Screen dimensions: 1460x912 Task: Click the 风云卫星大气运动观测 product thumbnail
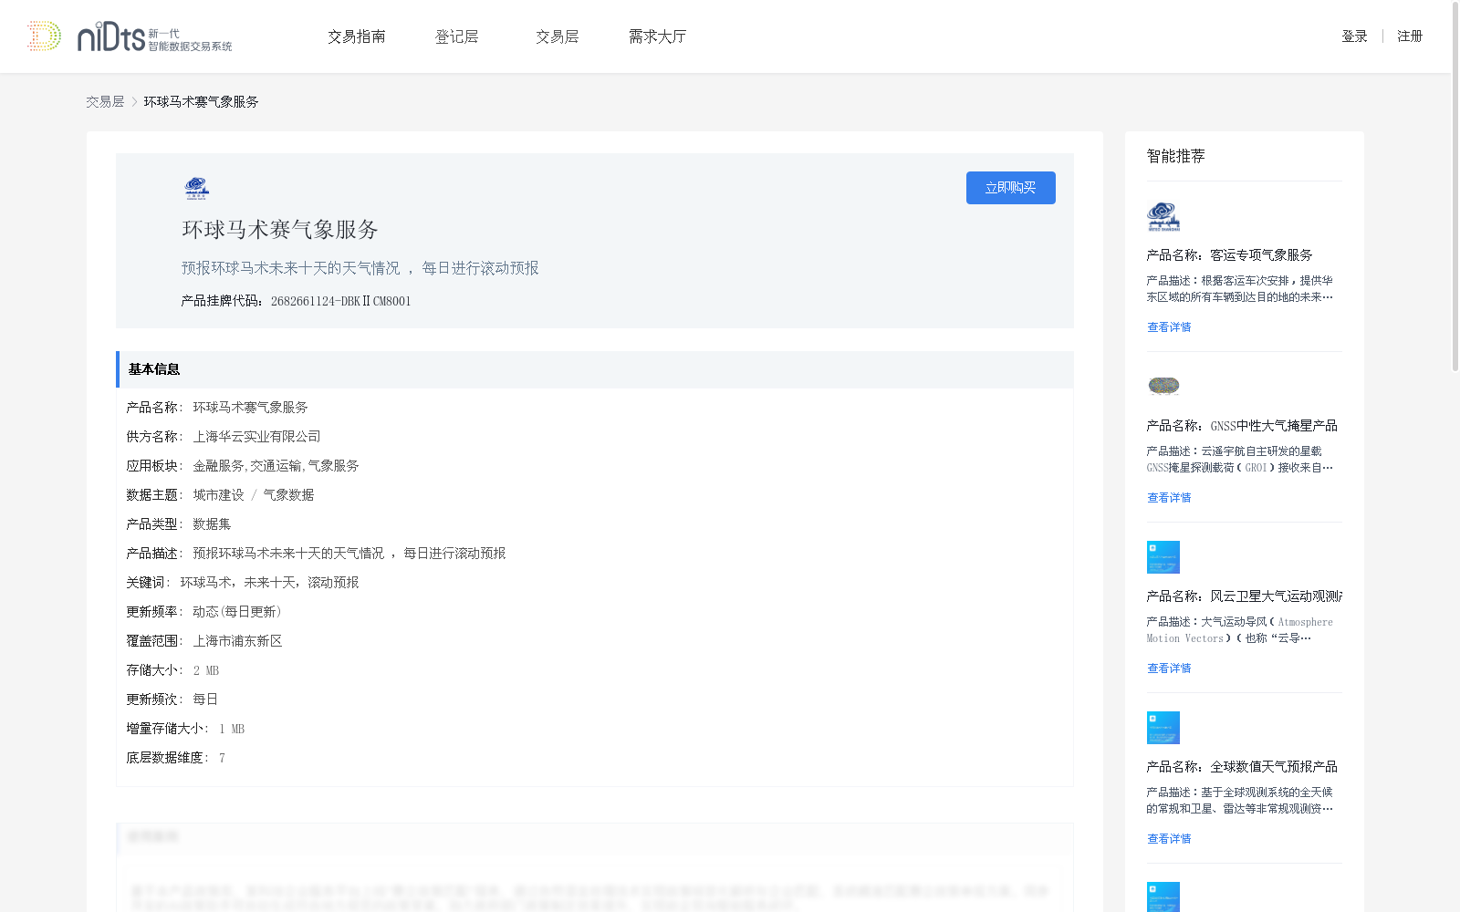coord(1163,557)
